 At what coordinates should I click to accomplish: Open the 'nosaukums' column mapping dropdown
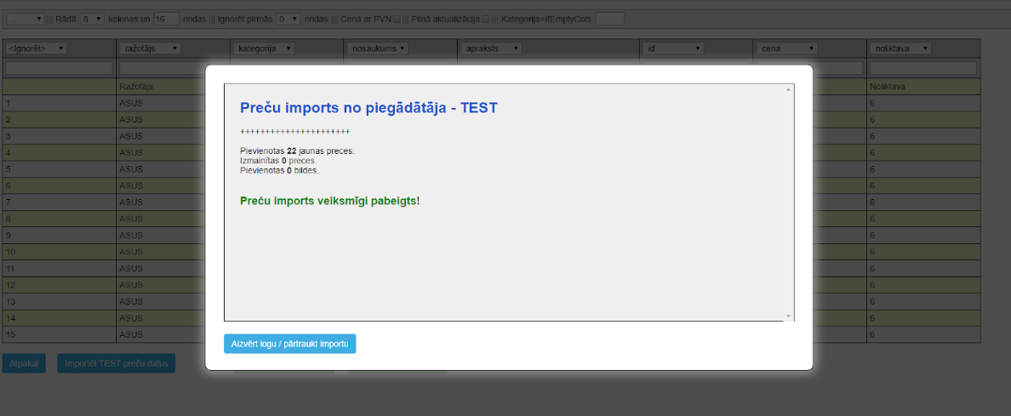379,48
